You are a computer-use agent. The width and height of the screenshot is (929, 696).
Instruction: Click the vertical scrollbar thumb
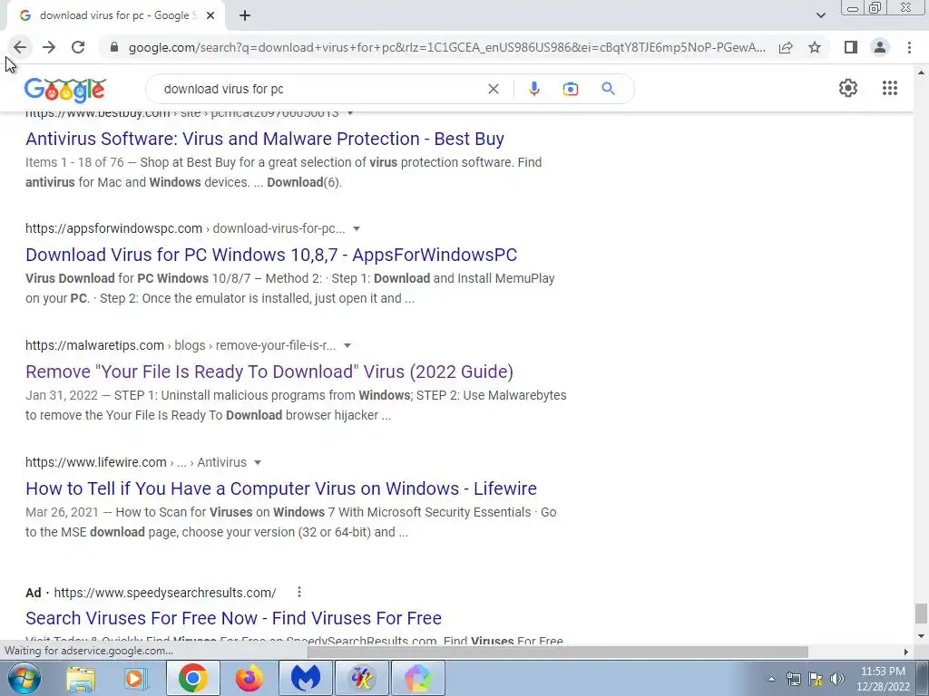(920, 614)
